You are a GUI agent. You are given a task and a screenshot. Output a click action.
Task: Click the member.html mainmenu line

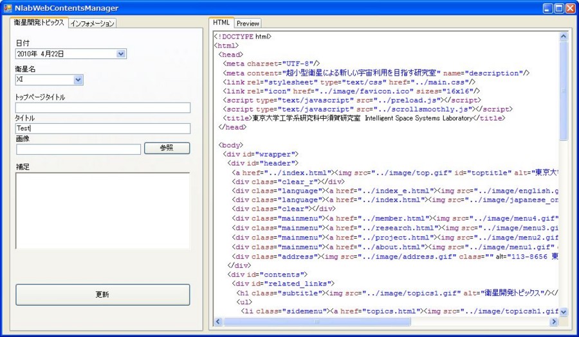pos(395,218)
